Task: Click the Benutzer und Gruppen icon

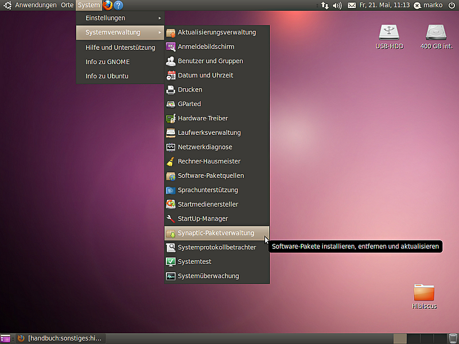Action: (170, 61)
